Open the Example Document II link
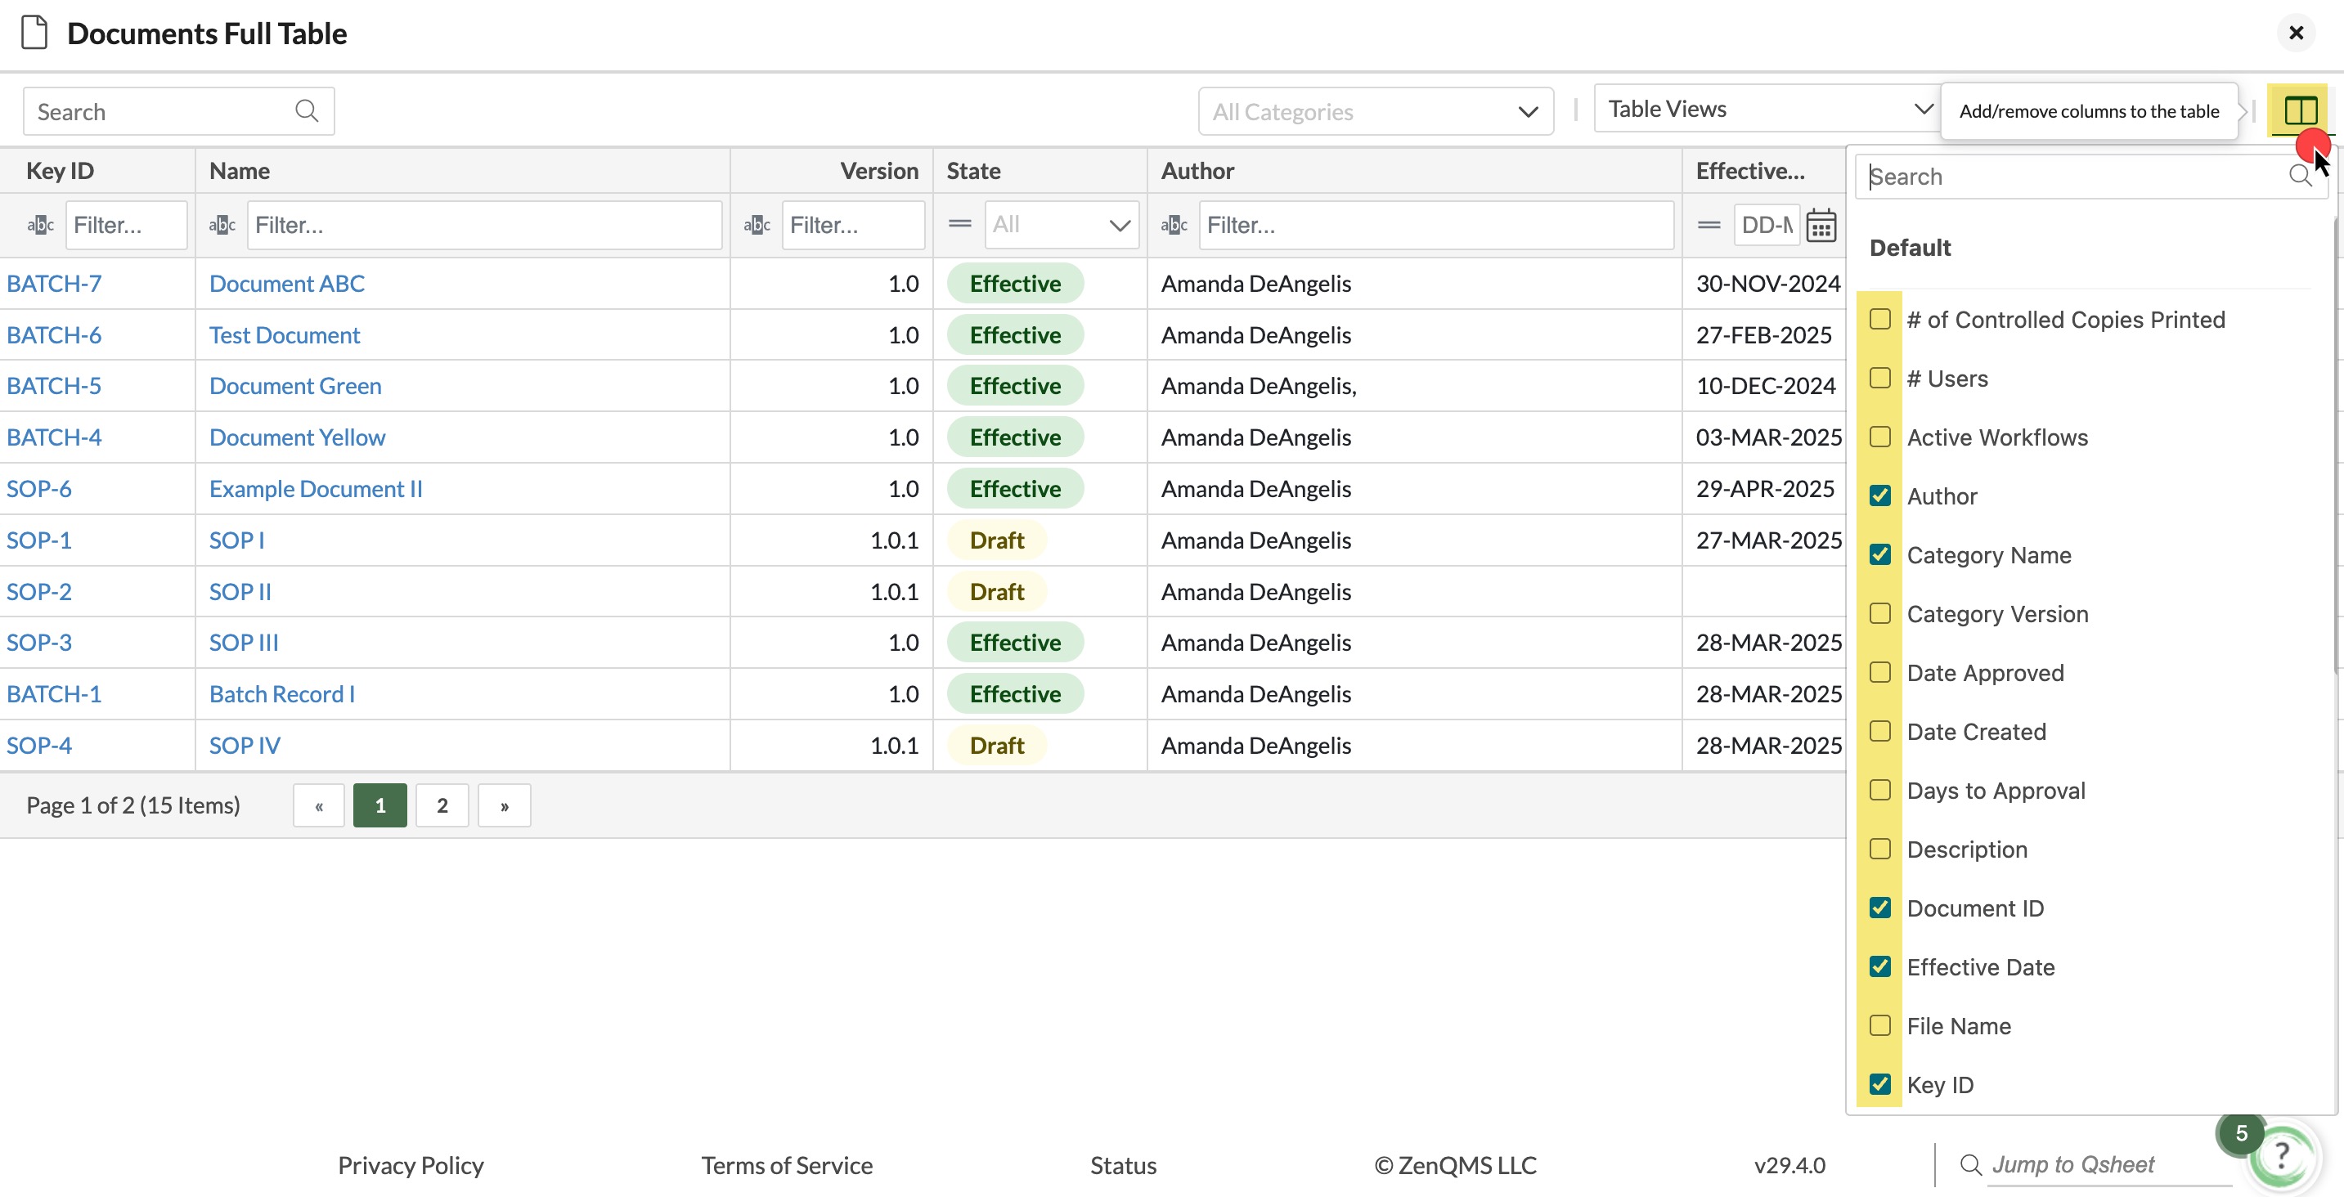Screen dimensions: 2344x1197 pos(316,488)
